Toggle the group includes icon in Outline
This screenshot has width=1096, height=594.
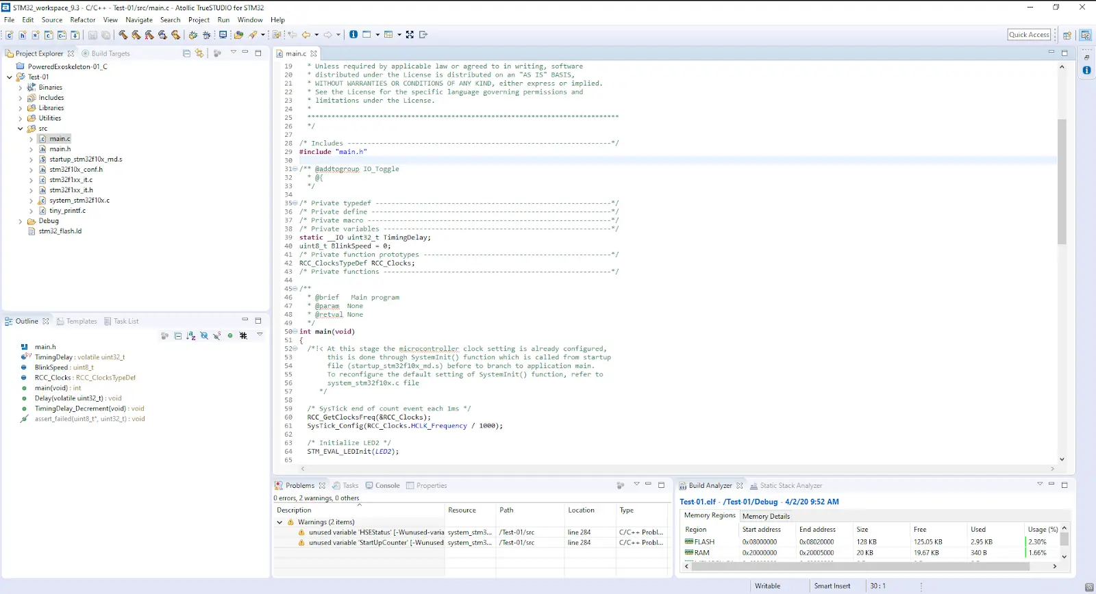pos(164,335)
